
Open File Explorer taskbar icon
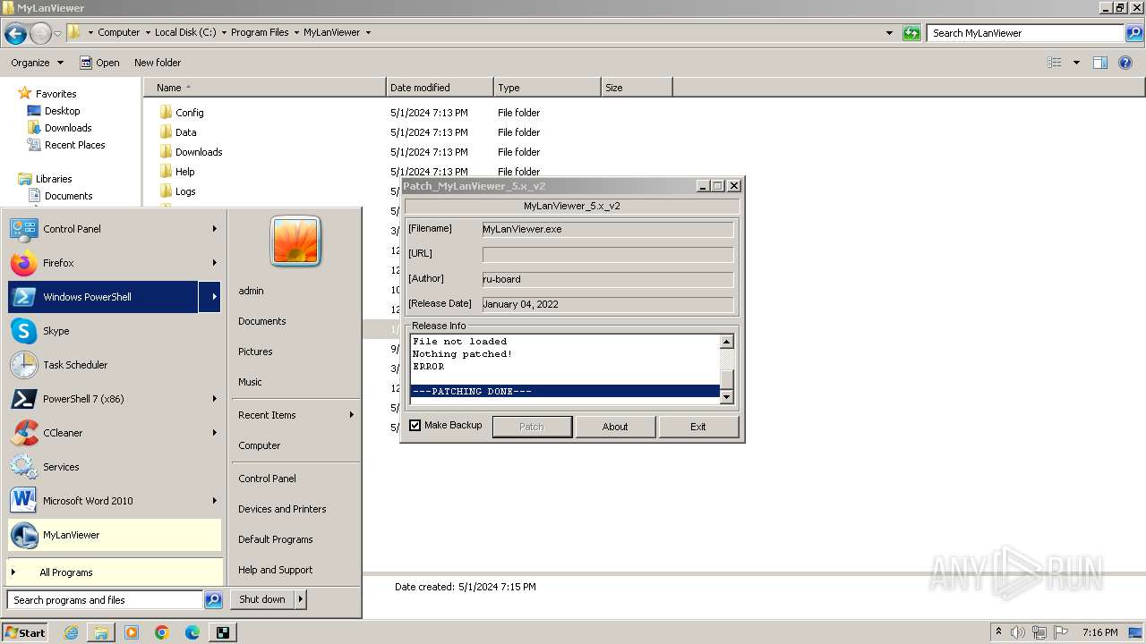[101, 632]
